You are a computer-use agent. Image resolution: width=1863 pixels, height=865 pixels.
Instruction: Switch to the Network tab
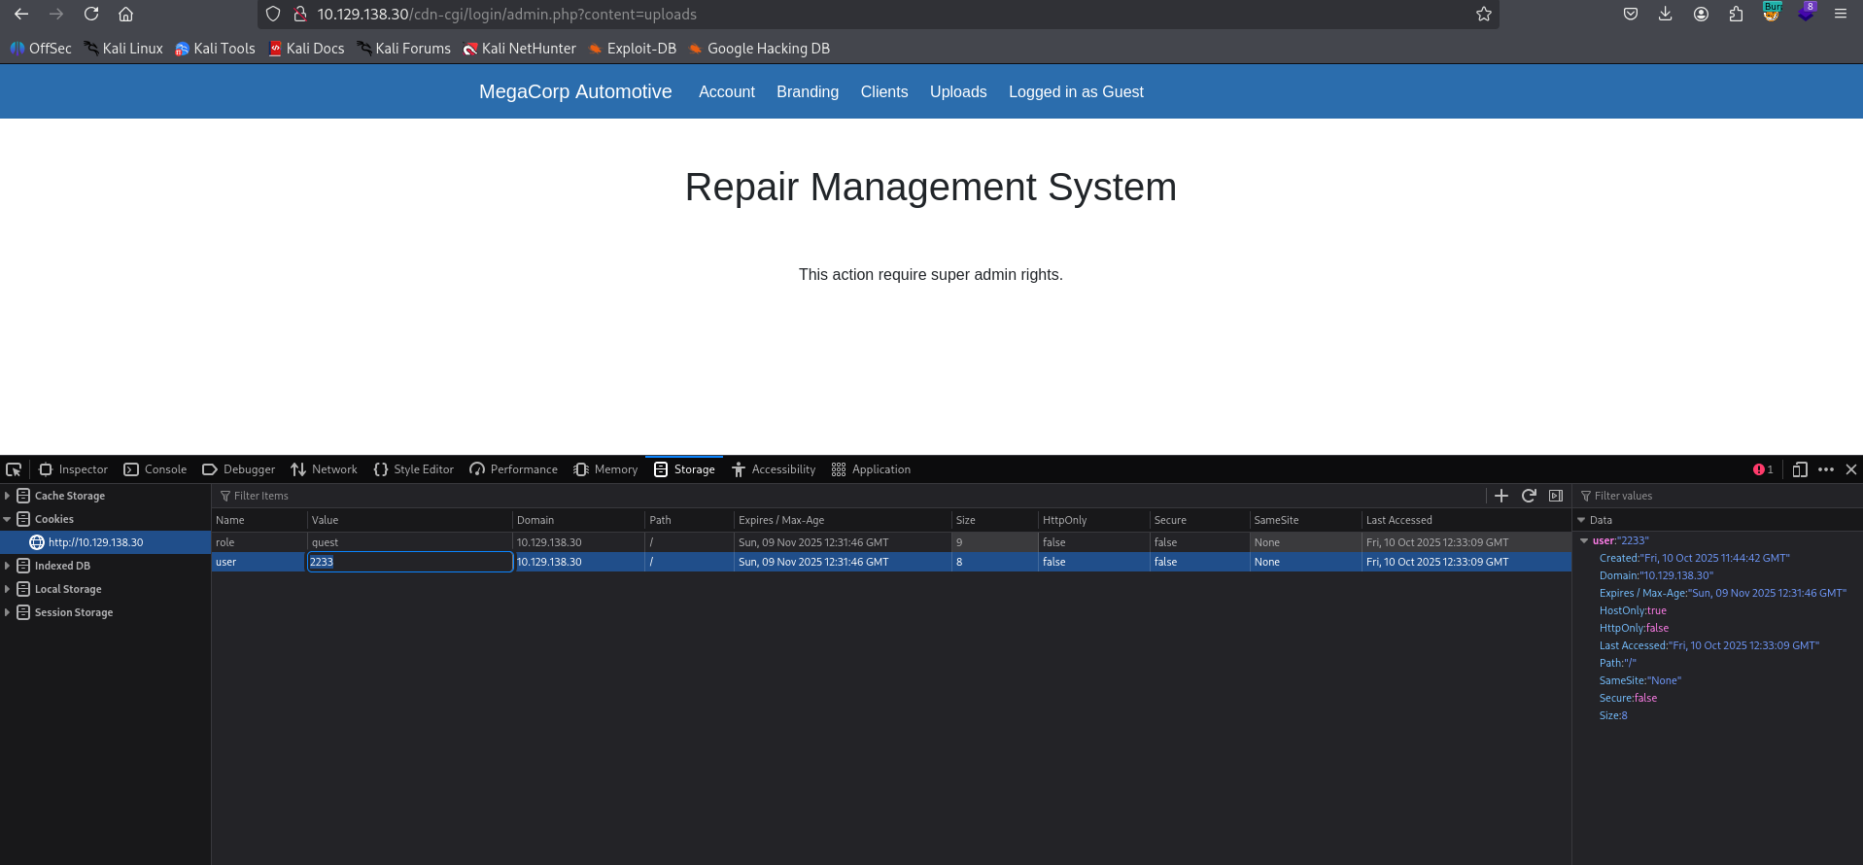coord(324,469)
